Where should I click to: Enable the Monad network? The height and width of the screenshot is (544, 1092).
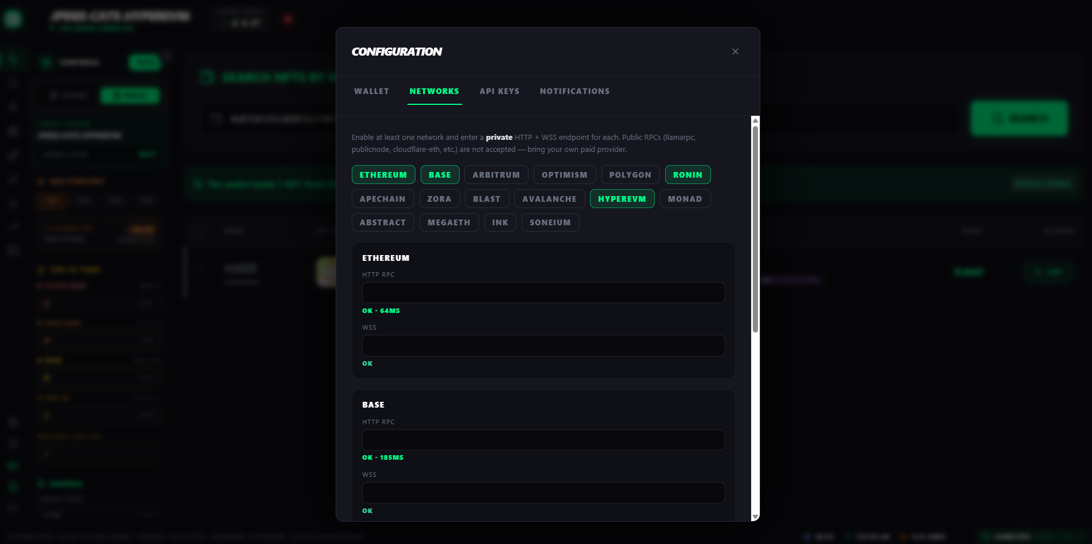click(685, 199)
